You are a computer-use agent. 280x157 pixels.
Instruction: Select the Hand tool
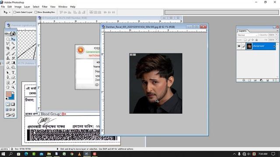point(8,87)
